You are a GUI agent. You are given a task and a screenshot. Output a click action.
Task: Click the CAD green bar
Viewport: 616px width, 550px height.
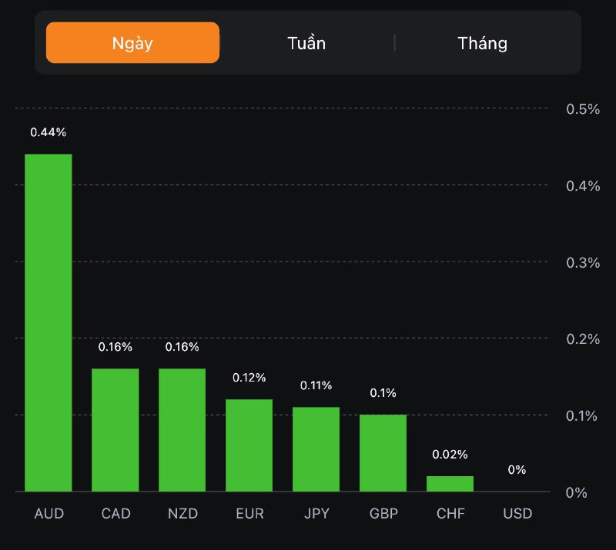point(115,429)
